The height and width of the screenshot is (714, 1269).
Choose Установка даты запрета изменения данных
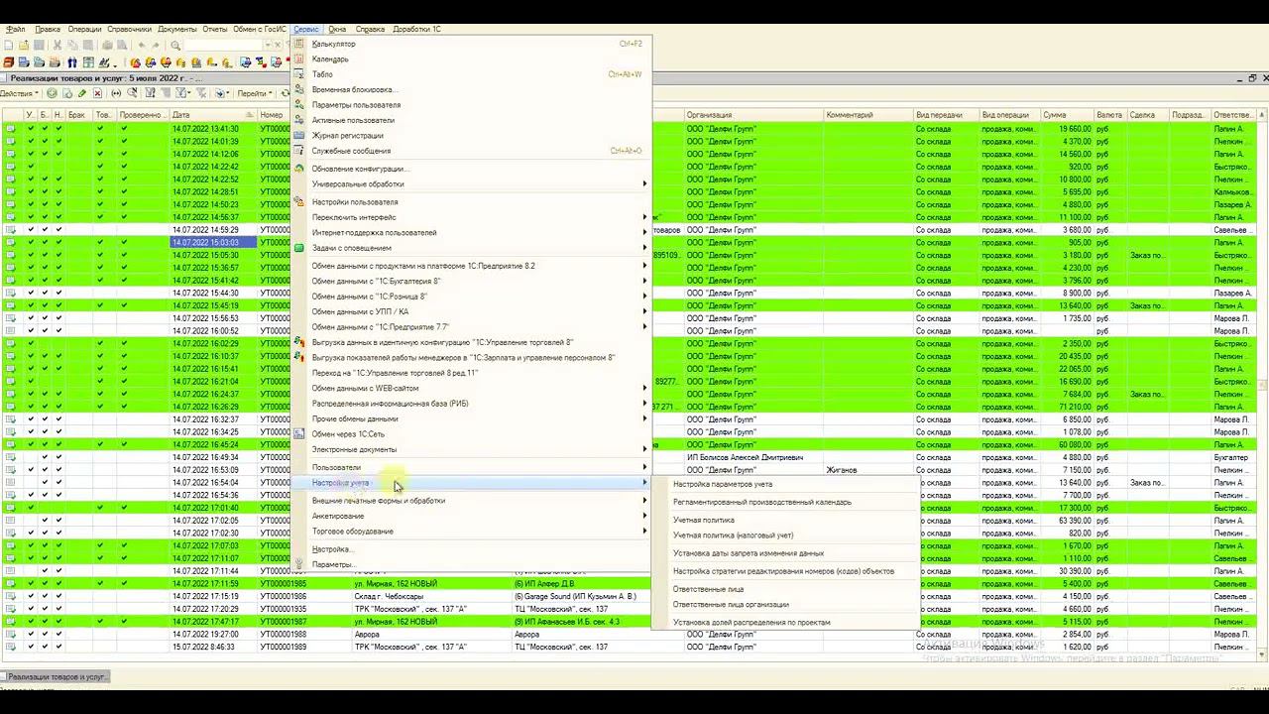[x=785, y=553]
